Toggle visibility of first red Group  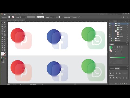coord(110,33)
